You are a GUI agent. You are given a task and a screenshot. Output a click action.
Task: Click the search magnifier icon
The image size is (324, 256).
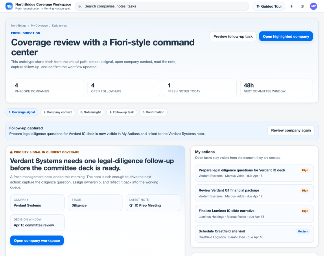(x=80, y=6)
